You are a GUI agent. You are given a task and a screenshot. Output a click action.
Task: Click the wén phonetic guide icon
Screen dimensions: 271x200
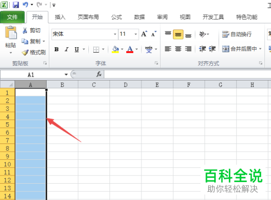pos(149,49)
